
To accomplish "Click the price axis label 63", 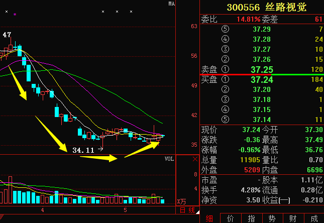I will tap(194, 26).
